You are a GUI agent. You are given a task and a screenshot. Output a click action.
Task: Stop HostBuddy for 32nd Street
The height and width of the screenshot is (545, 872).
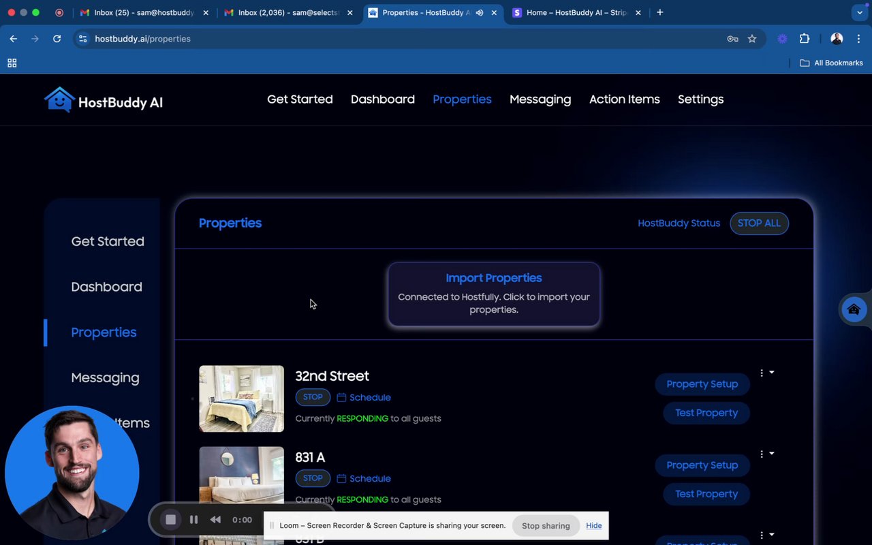pyautogui.click(x=313, y=397)
